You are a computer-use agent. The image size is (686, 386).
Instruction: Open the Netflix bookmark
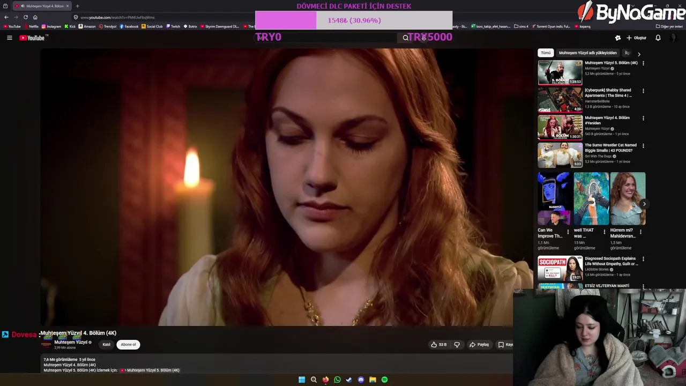(31, 26)
